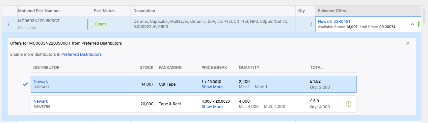428x123 pixels.
Task: Click the Tape & Reel packaging cell
Action: (x=170, y=104)
